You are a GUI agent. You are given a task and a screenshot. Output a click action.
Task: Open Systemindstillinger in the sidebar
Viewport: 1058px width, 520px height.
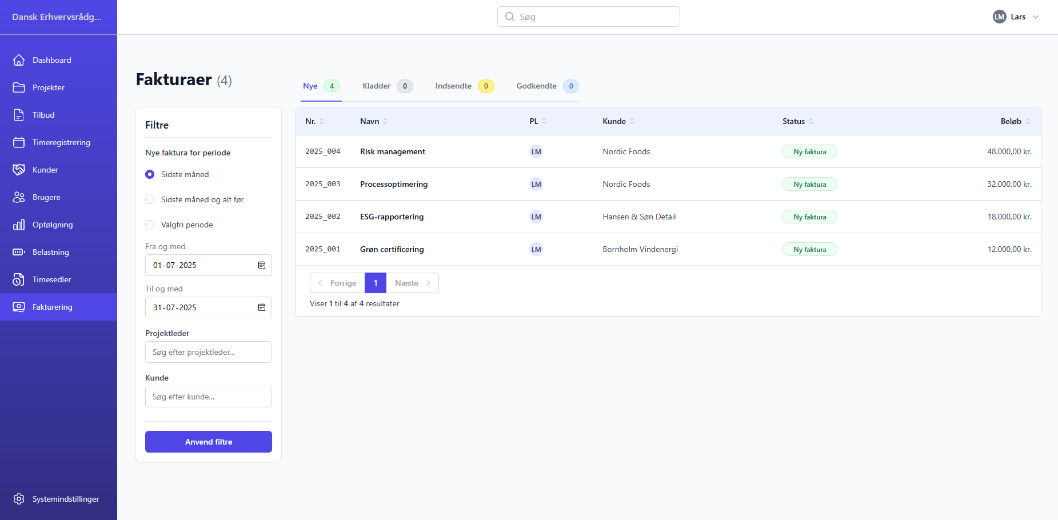click(58, 499)
